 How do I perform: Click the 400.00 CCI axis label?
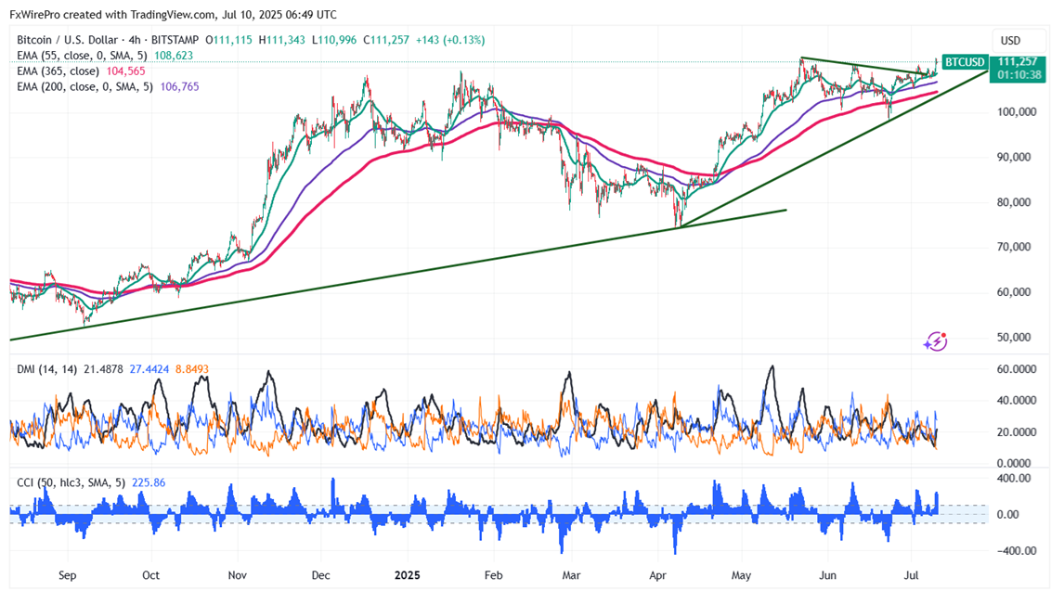(x=1016, y=479)
